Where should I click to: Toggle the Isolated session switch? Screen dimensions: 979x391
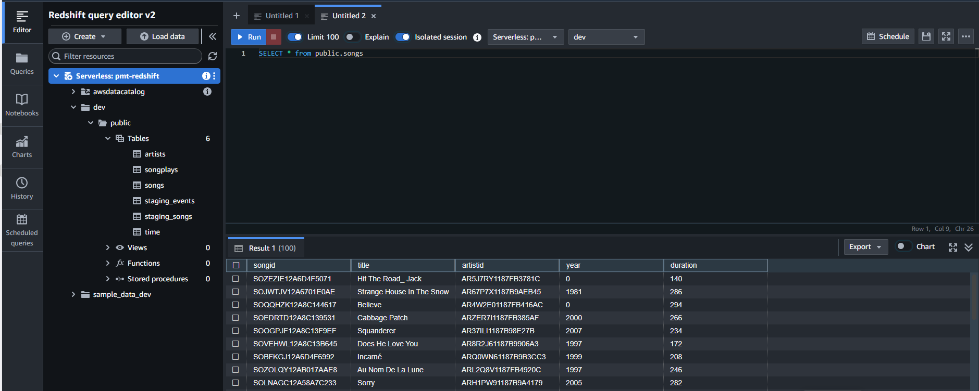(403, 37)
